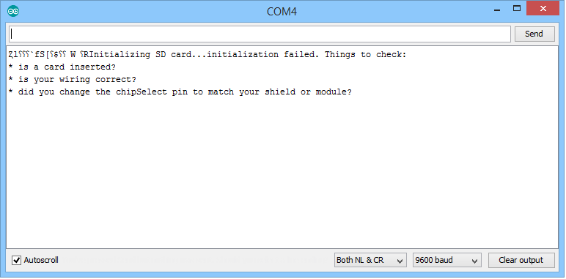Click the 'is your wiring correct?' line
The width and height of the screenshot is (566, 279).
coord(72,79)
